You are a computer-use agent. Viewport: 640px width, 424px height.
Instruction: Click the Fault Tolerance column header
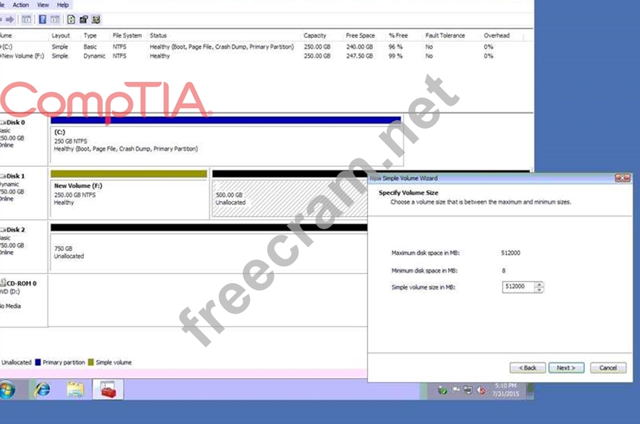(445, 36)
